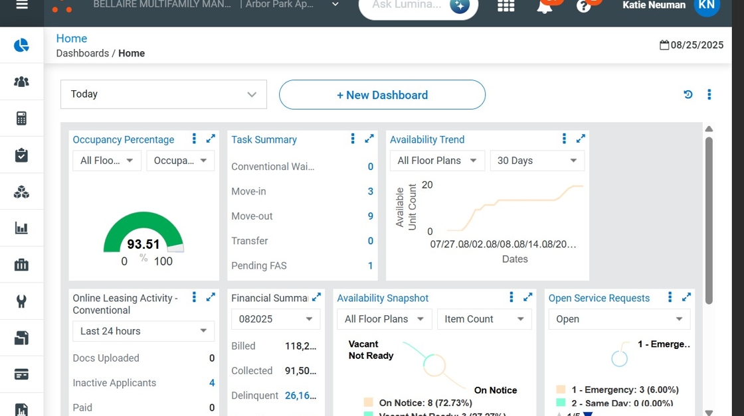Viewport: 744px width, 416px height.
Task: Open Availability Trend widget kebab menu
Action: click(564, 139)
